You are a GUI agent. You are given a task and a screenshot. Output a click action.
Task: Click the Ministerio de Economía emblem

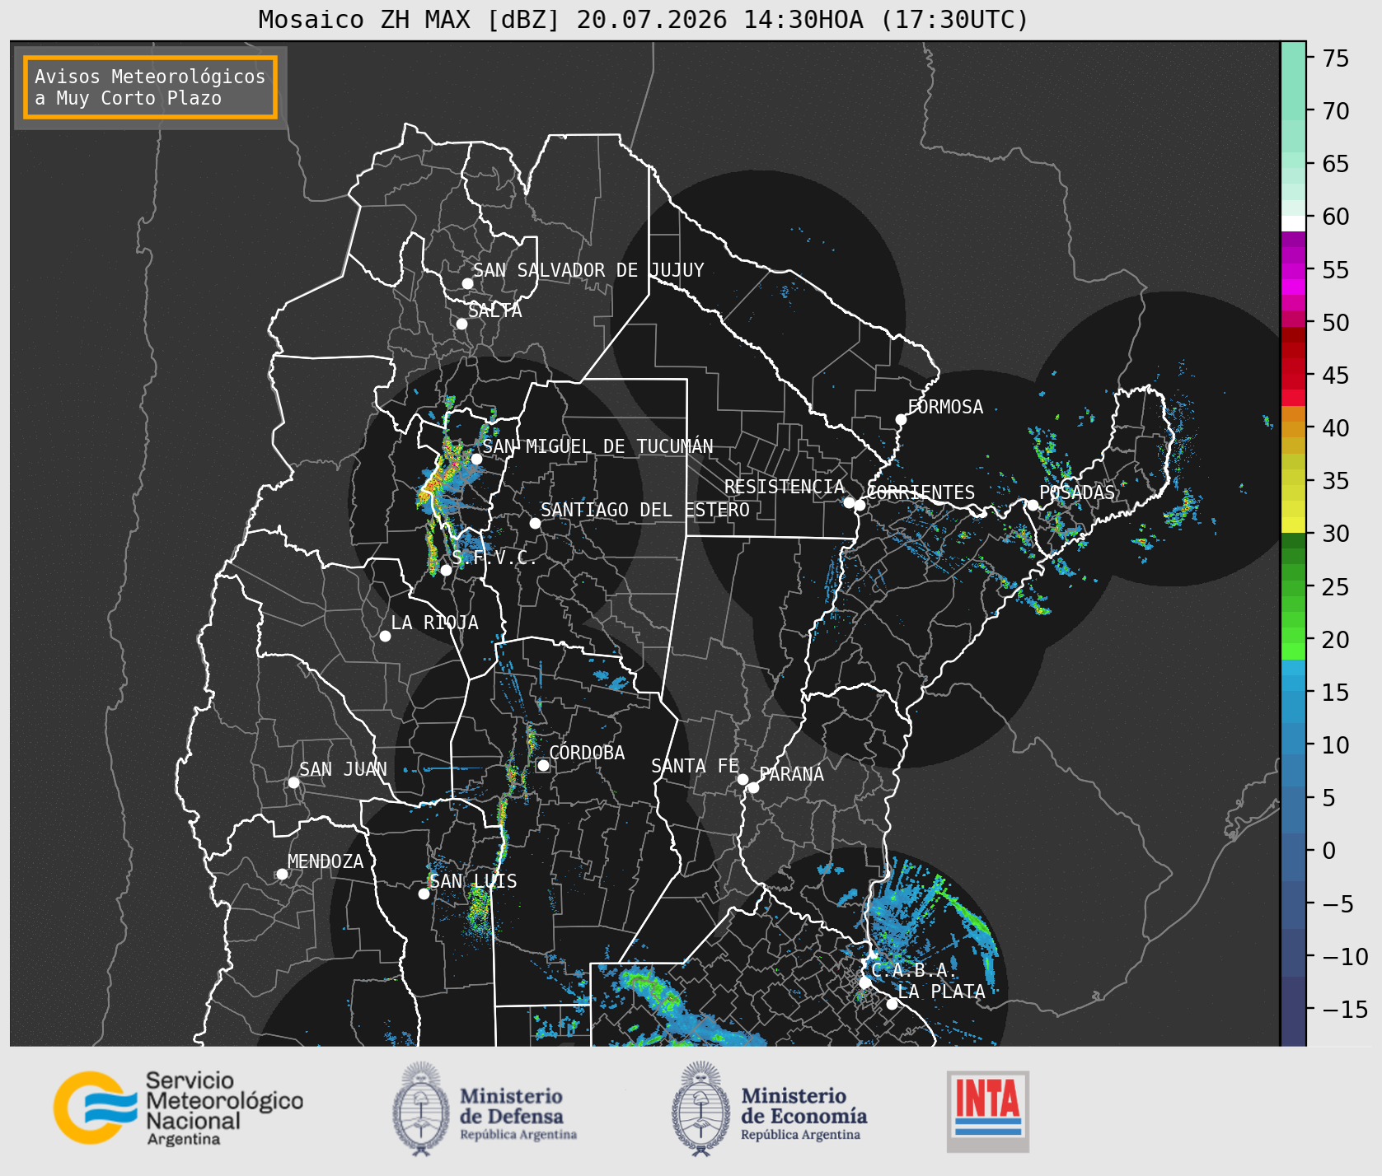pyautogui.click(x=701, y=1108)
